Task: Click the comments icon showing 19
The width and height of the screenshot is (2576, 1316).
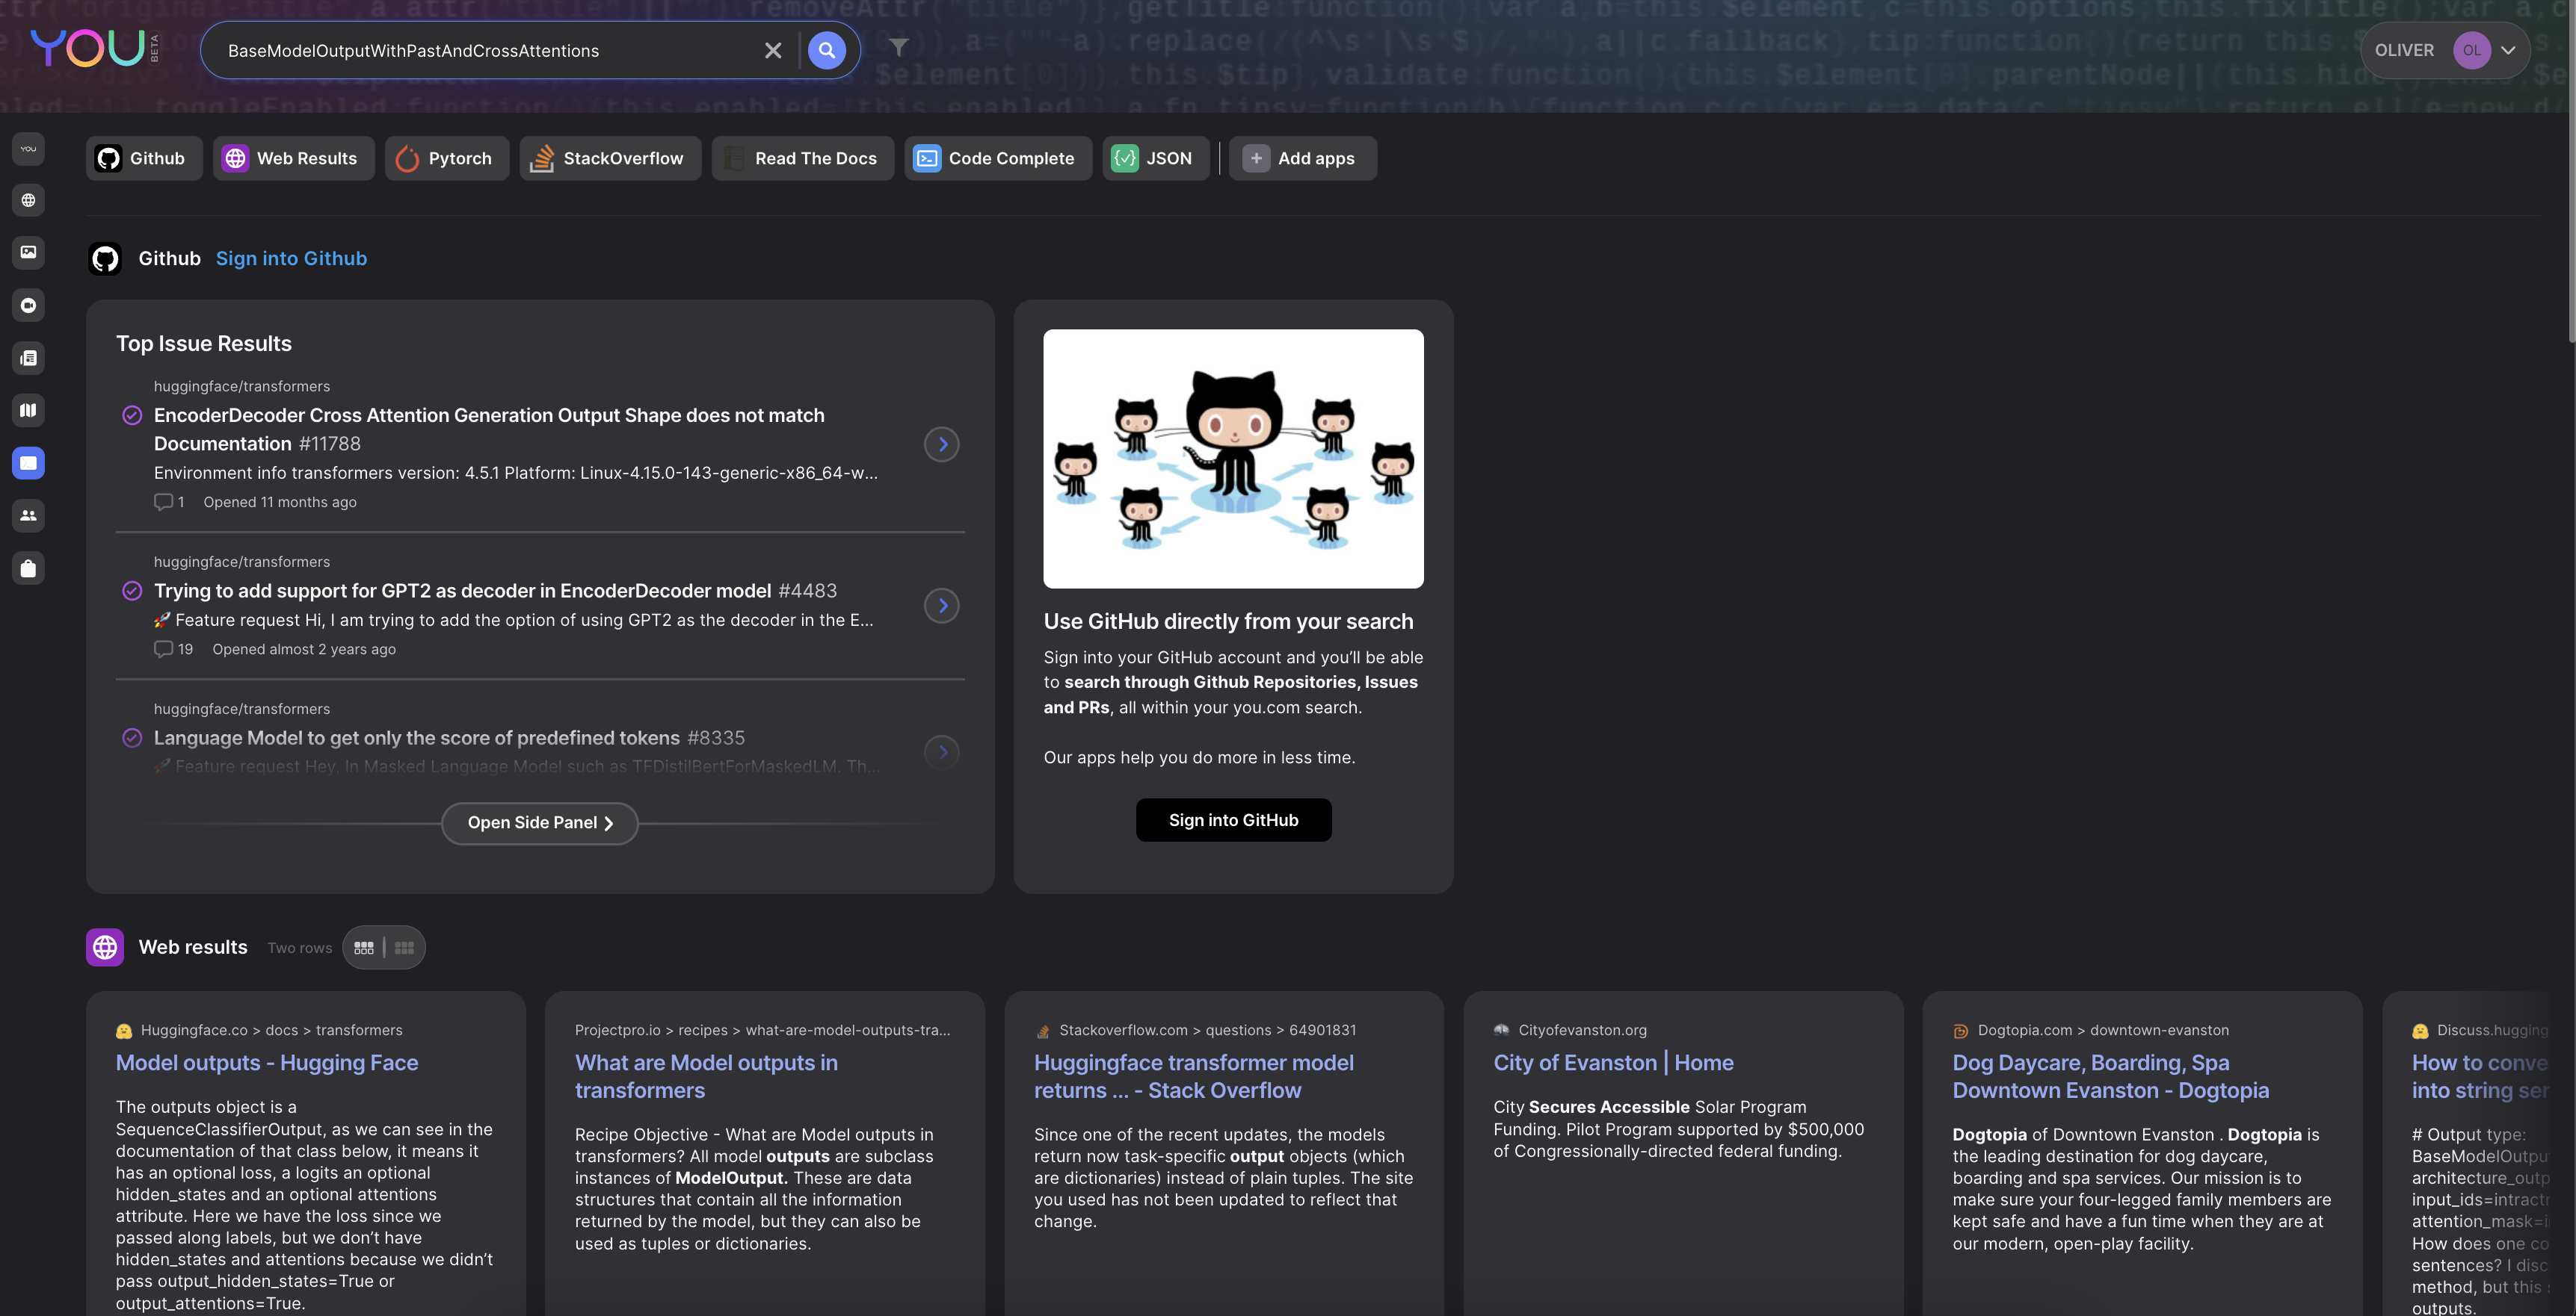Action: point(163,650)
